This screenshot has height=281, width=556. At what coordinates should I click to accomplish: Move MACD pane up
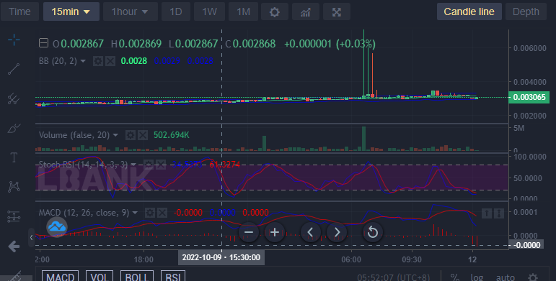tap(487, 213)
